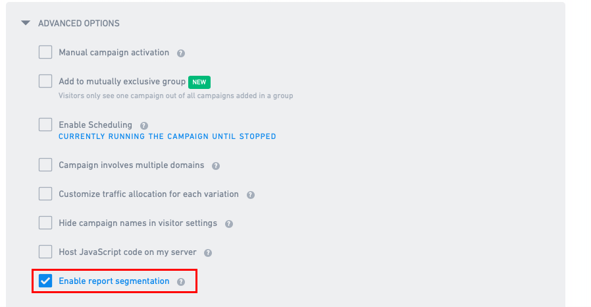Check Add to mutually exclusive group
The height and width of the screenshot is (307, 591).
[x=45, y=81]
